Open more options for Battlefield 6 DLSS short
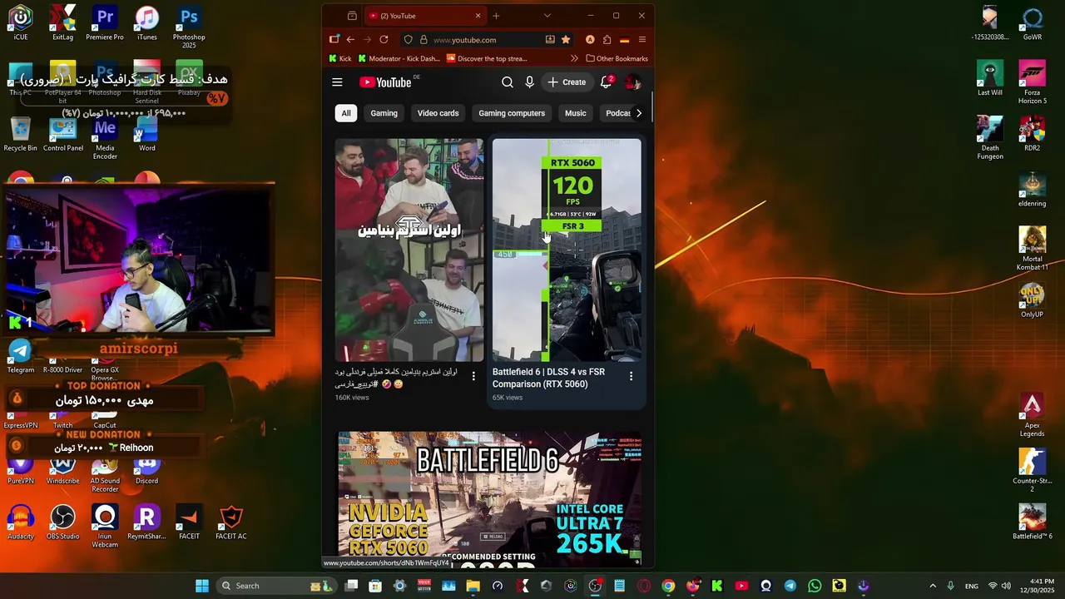The width and height of the screenshot is (1065, 599). point(631,376)
